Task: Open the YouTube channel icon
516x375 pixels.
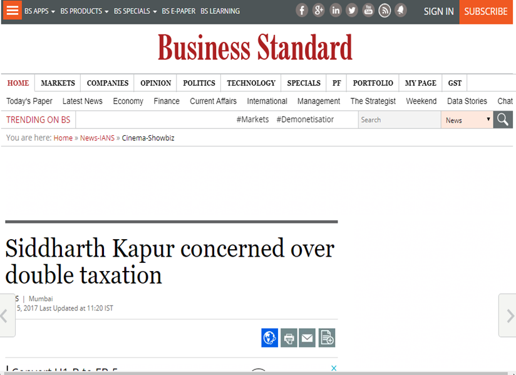Action: 368,11
